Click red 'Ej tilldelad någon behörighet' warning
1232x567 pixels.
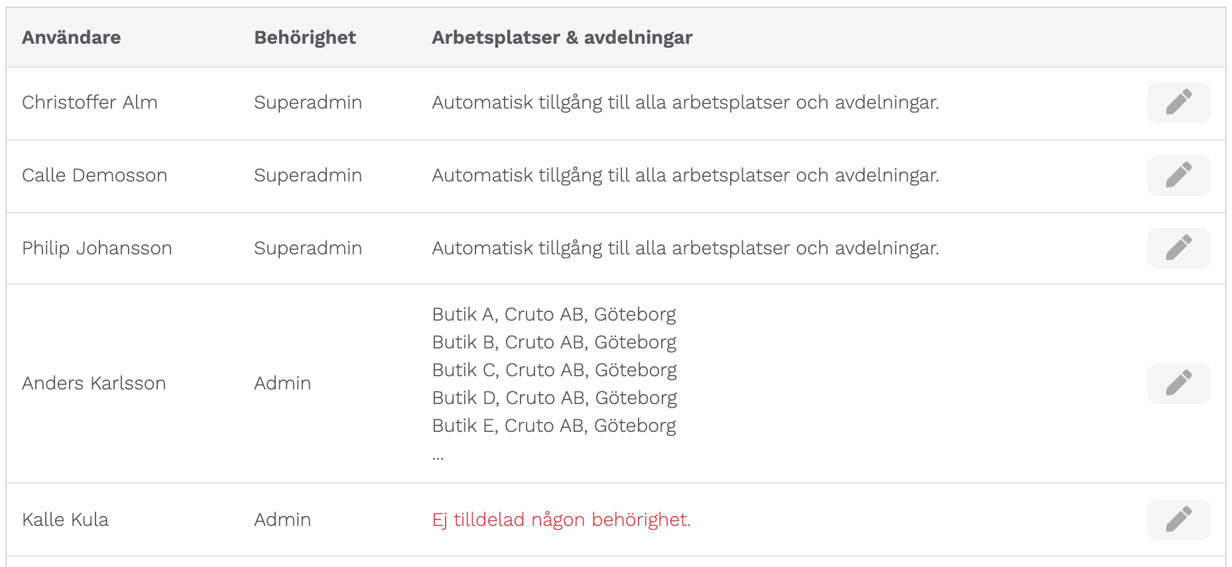point(562,519)
